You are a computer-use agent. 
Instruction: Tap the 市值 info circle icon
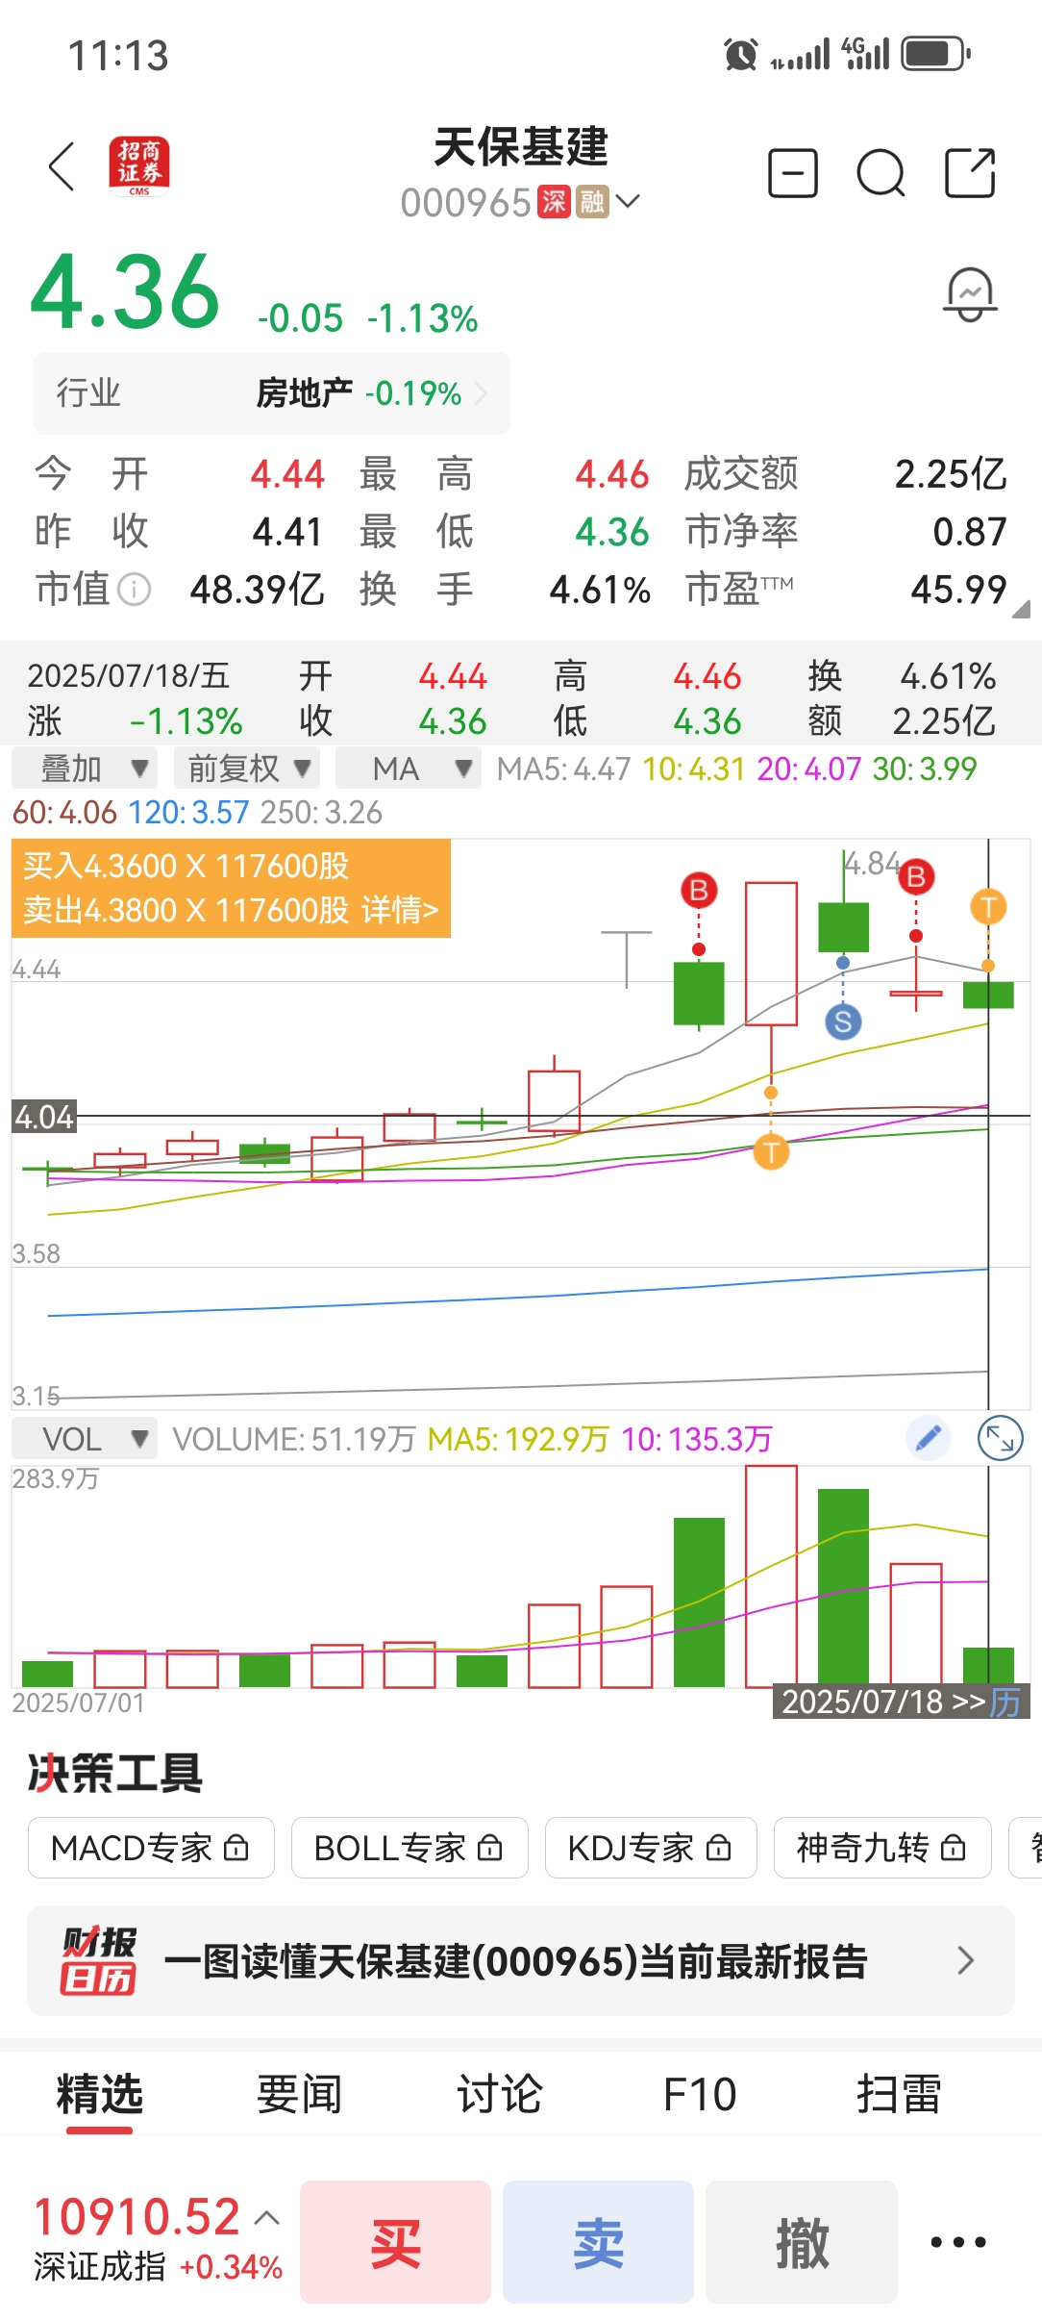(x=135, y=590)
